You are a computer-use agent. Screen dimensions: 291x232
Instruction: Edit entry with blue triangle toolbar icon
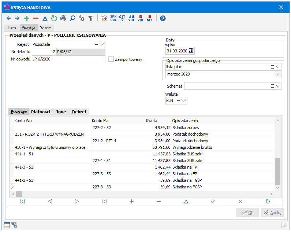point(45,18)
